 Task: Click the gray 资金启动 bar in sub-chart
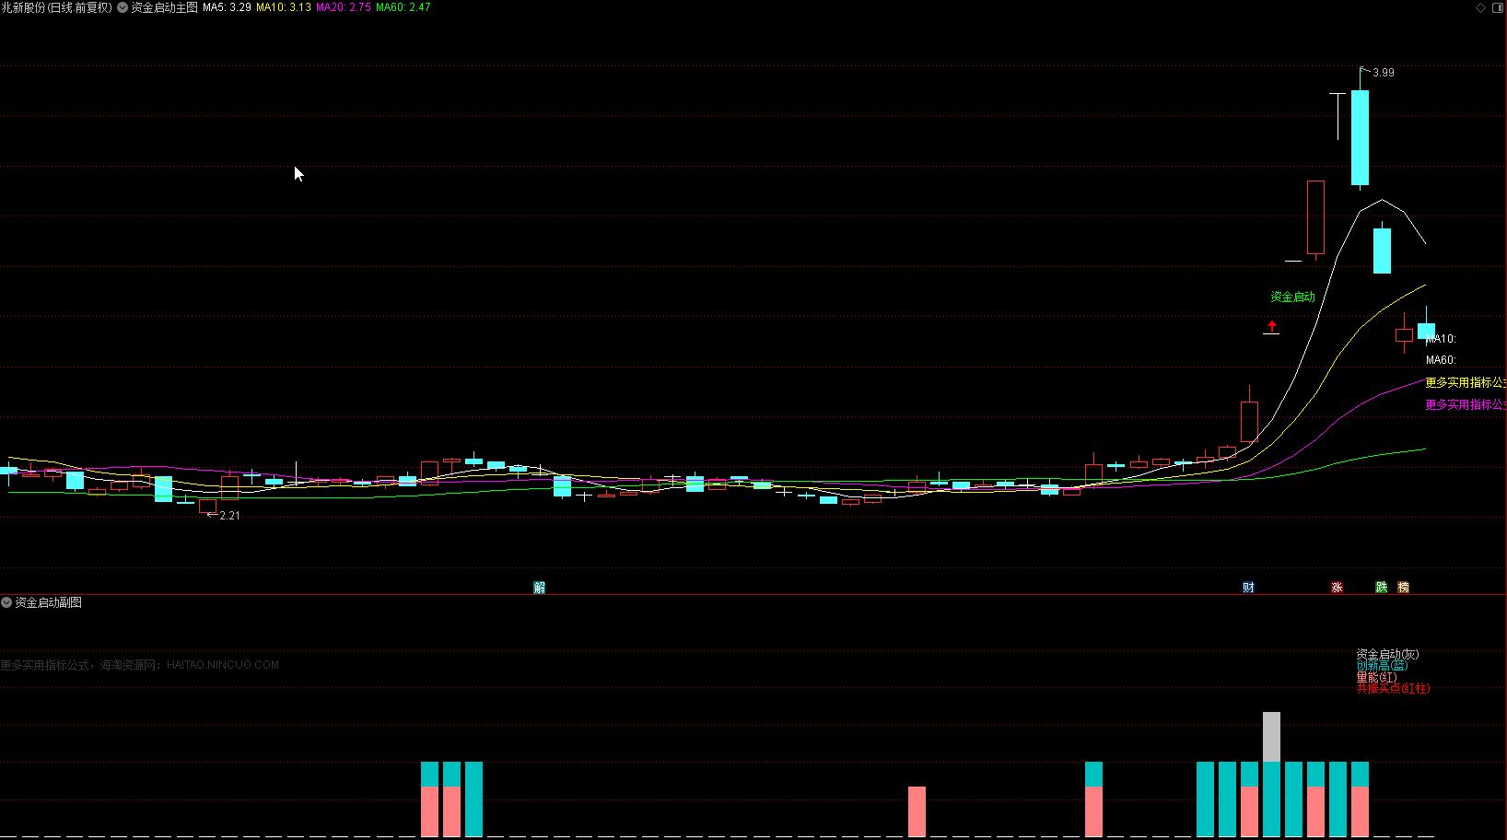click(1271, 736)
